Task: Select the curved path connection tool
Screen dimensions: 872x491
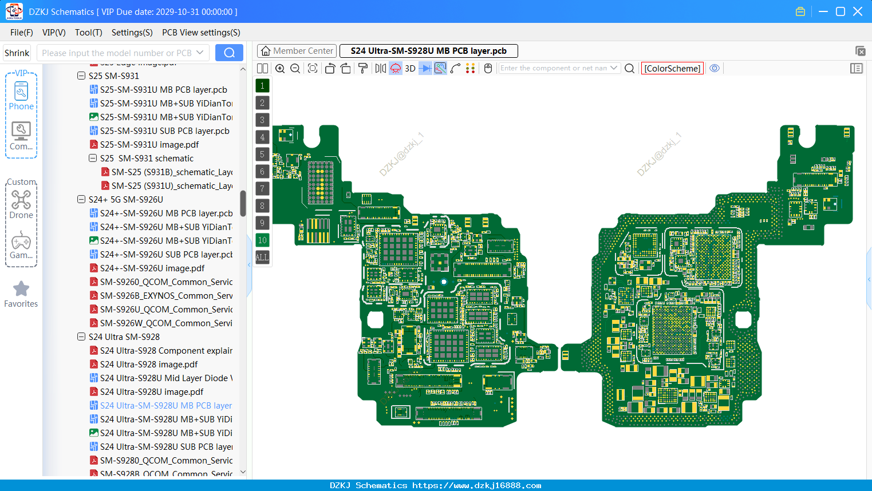Action: 456,68
